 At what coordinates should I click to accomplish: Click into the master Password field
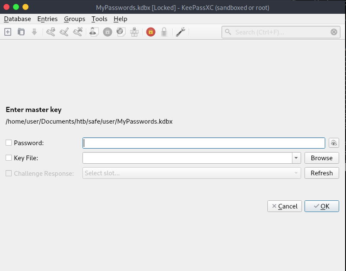coord(203,143)
